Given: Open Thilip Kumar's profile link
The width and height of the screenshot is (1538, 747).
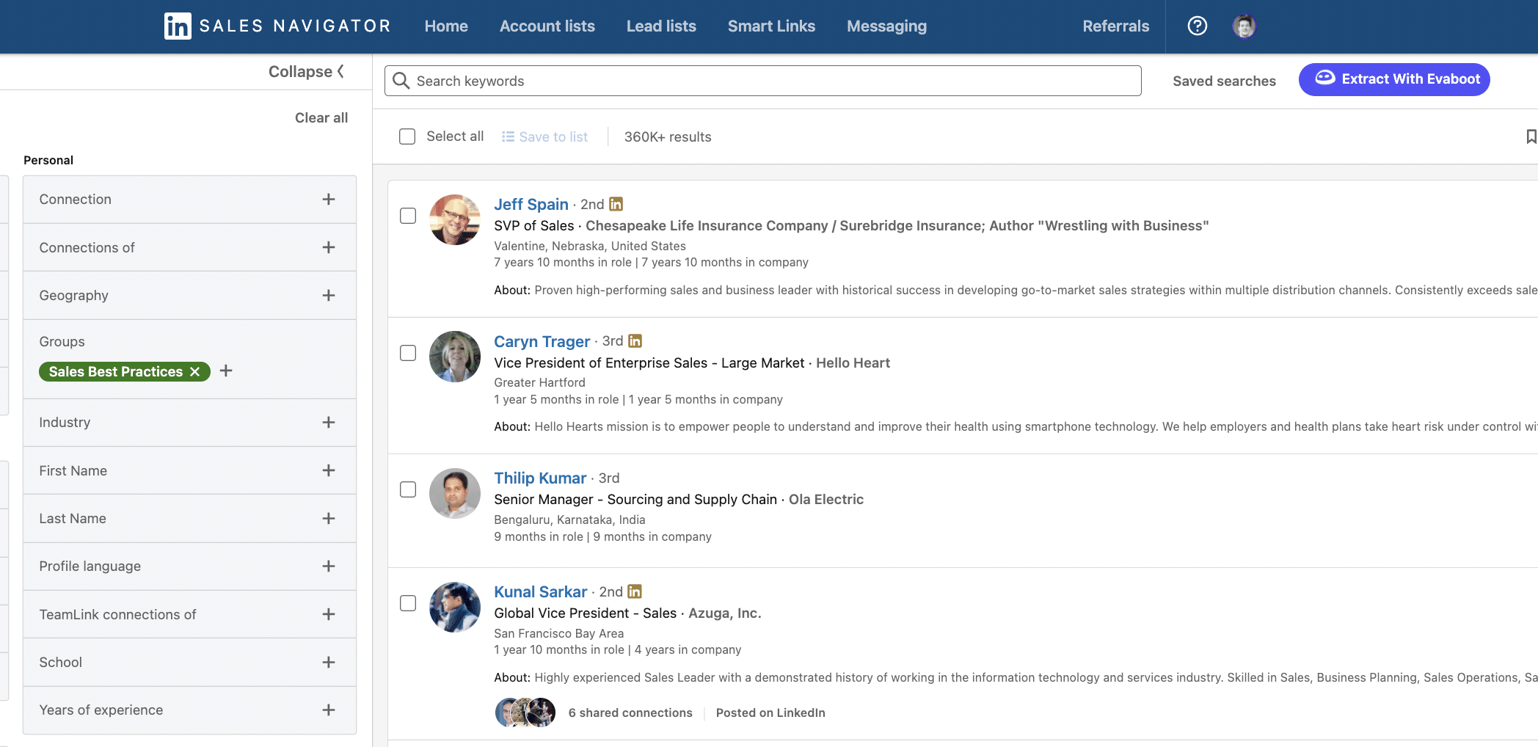Looking at the screenshot, I should pos(540,478).
